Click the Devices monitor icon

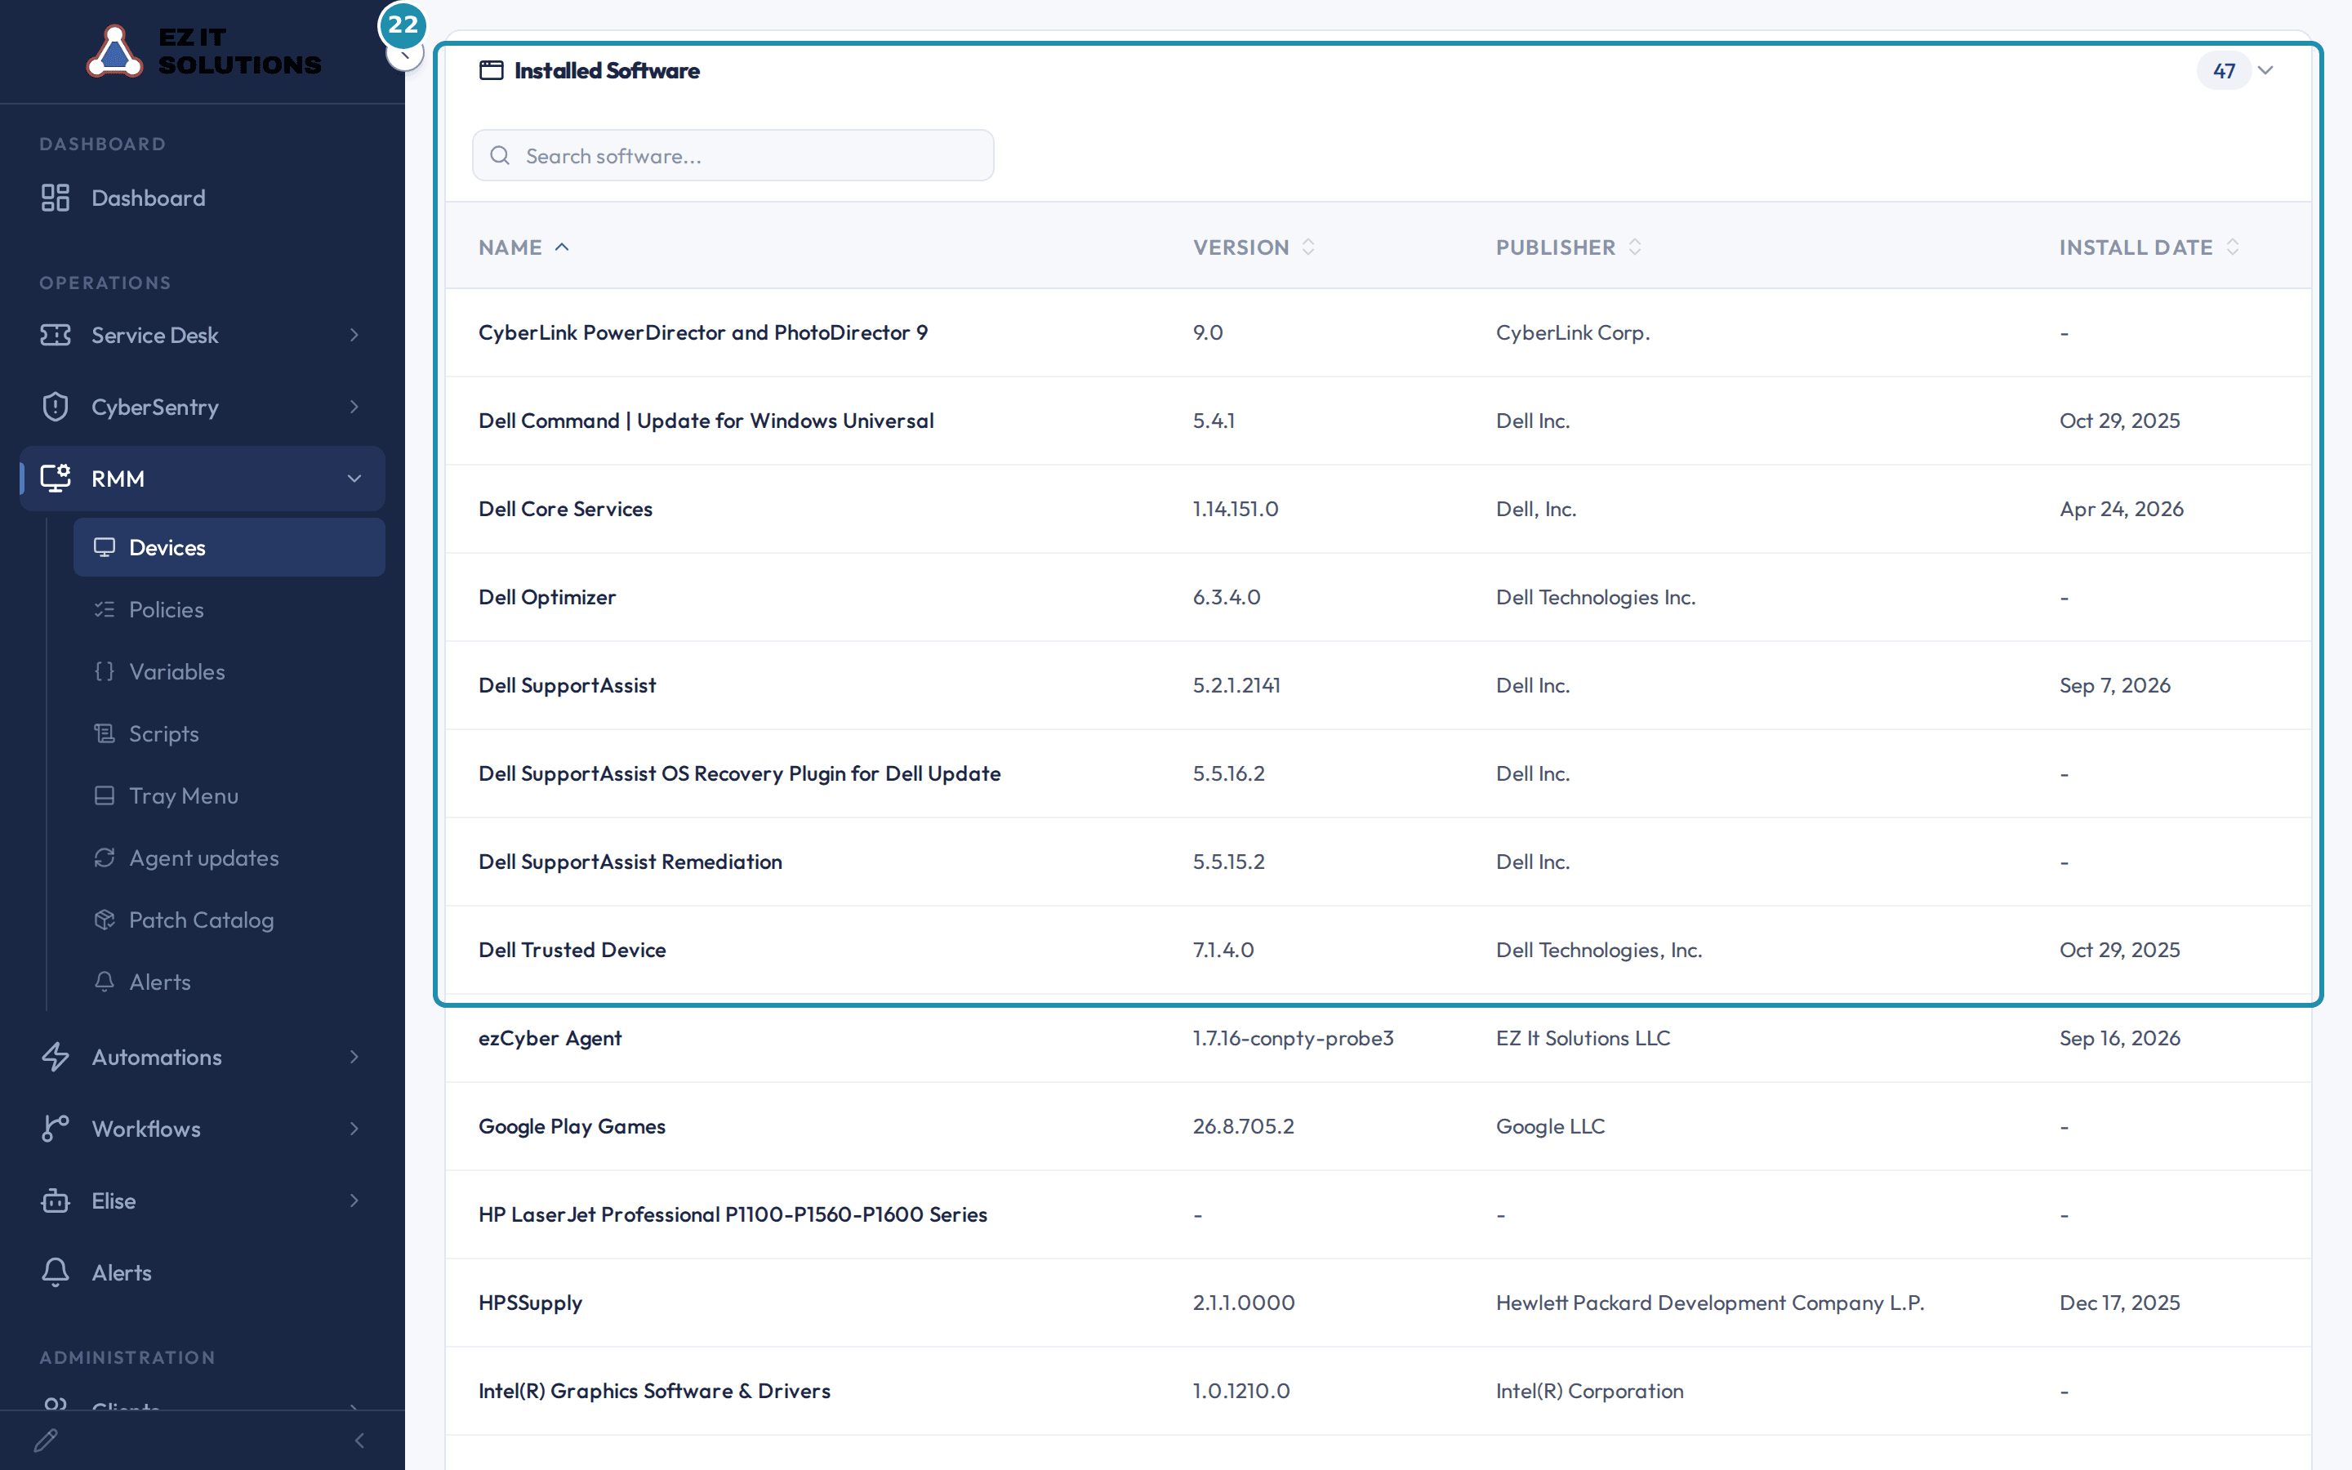pyautogui.click(x=104, y=547)
